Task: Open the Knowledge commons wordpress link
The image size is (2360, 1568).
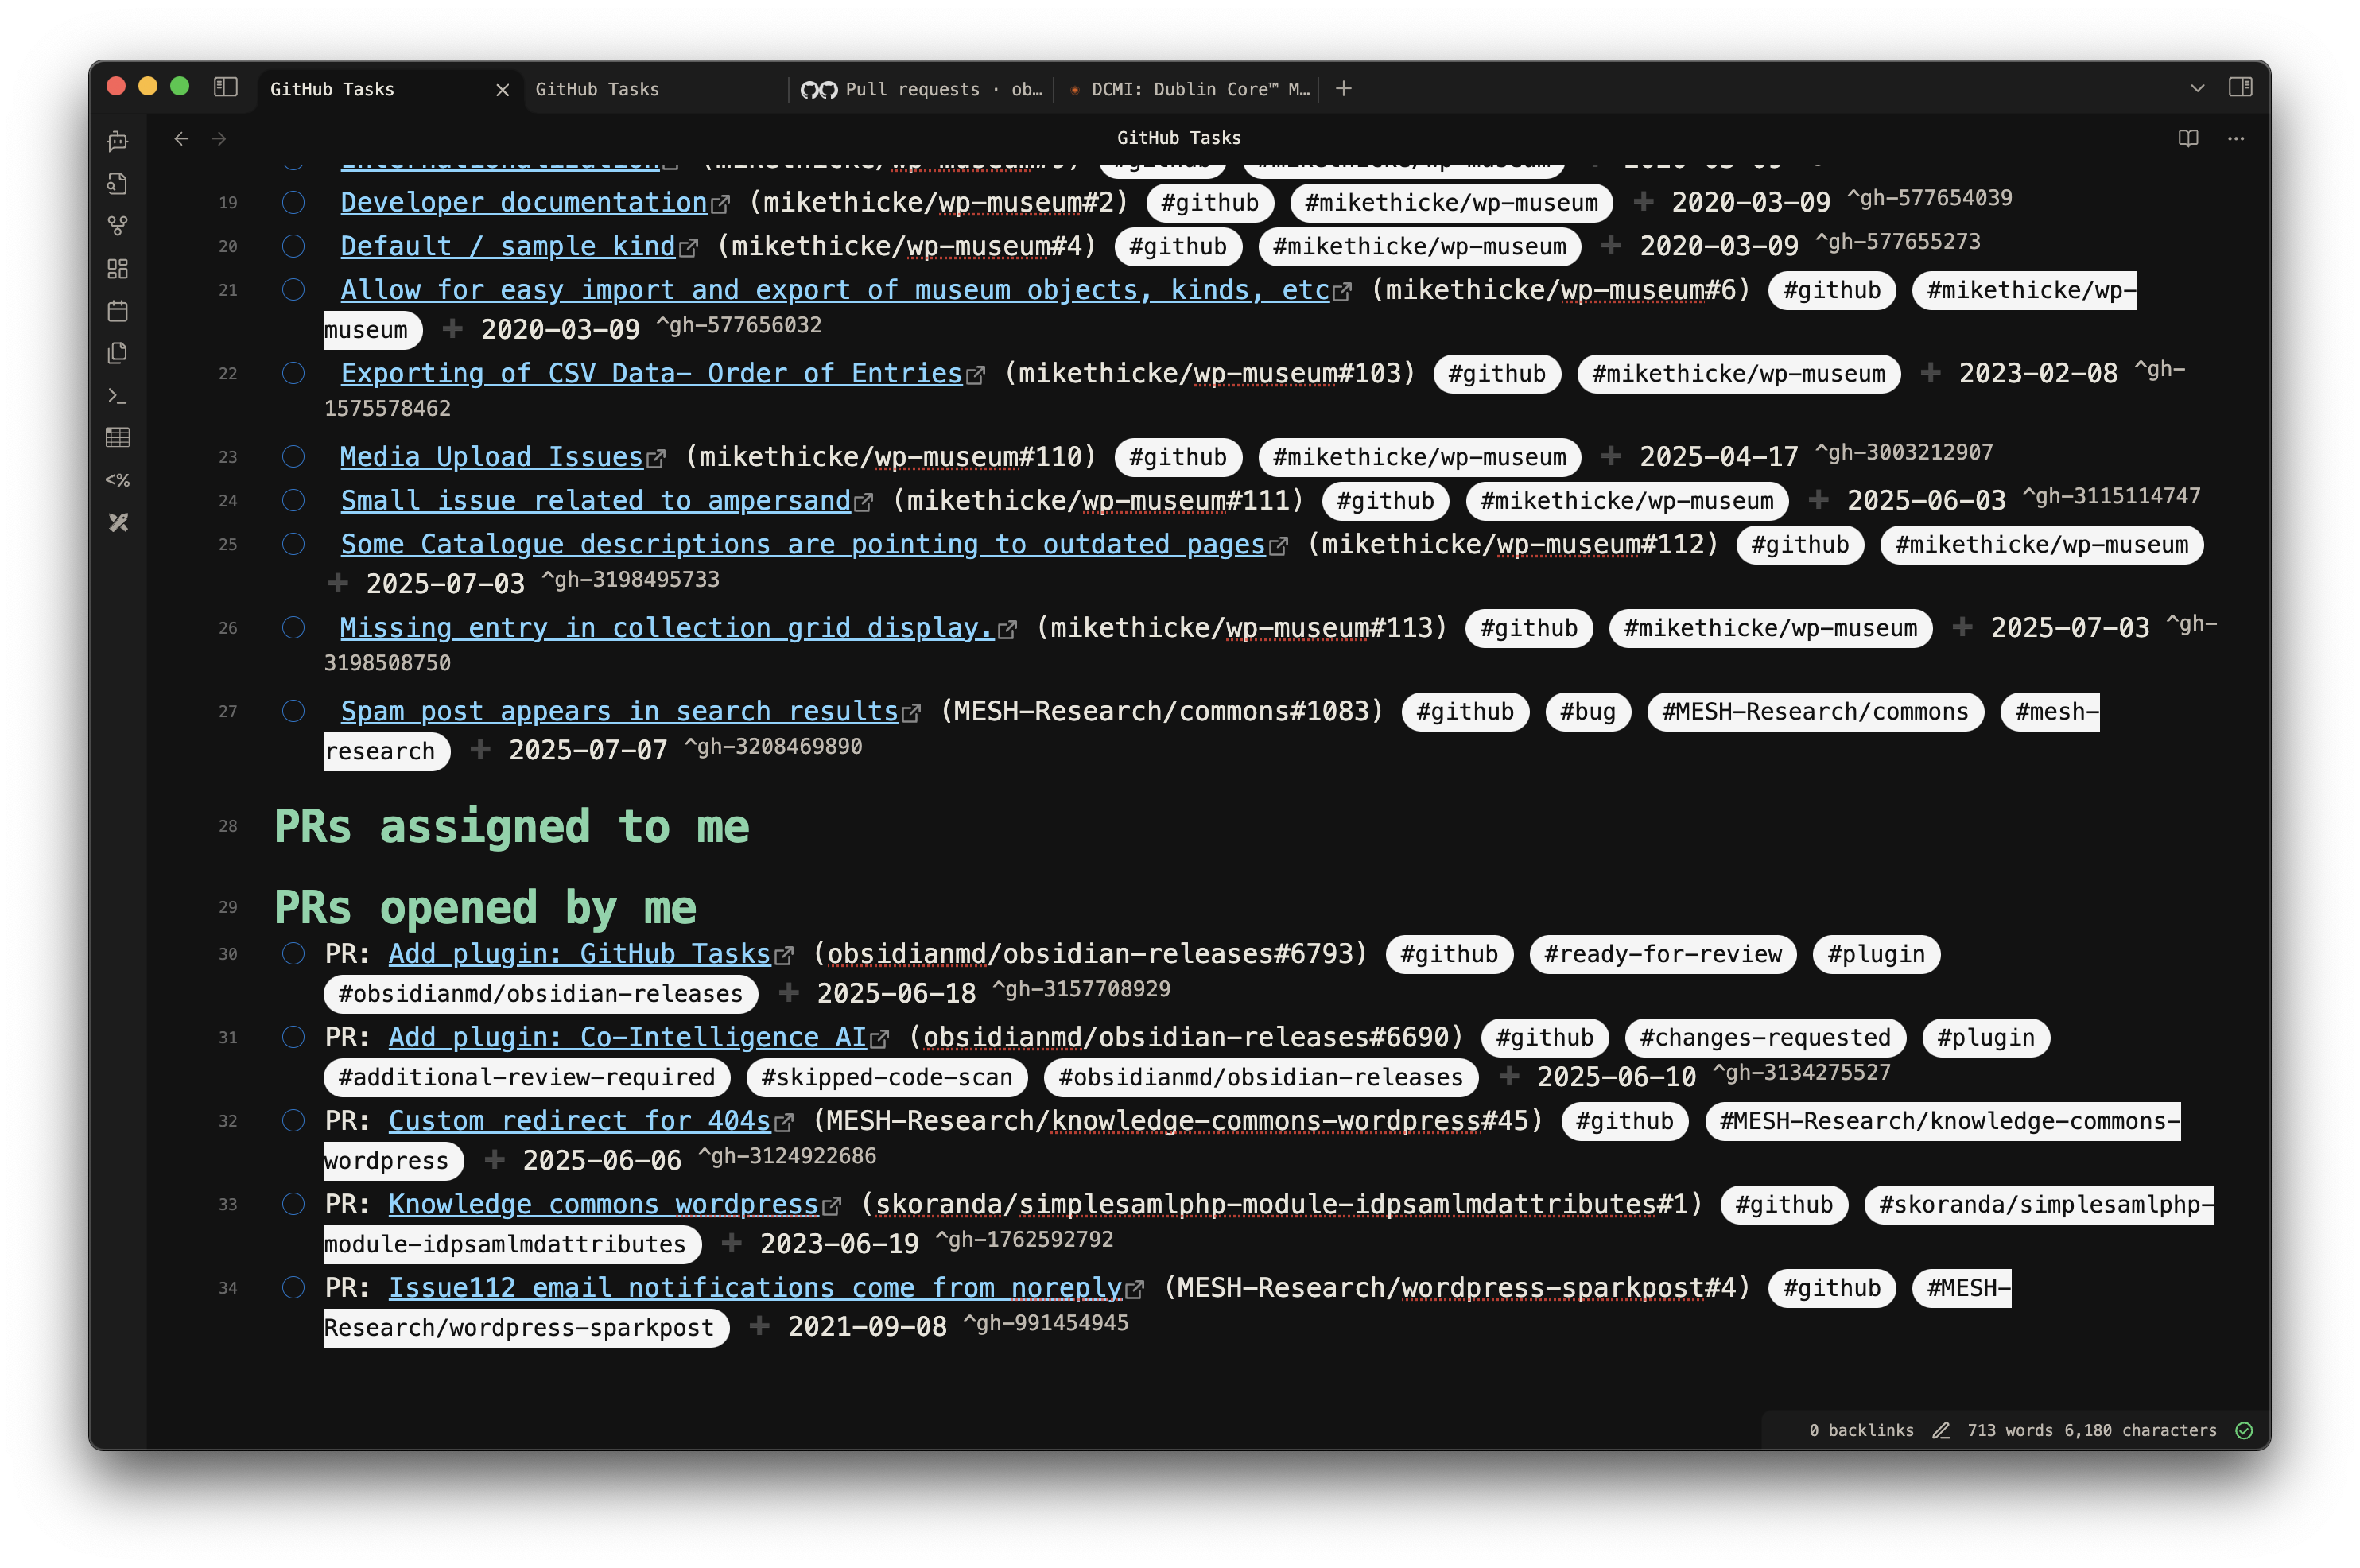Action: (x=603, y=1205)
